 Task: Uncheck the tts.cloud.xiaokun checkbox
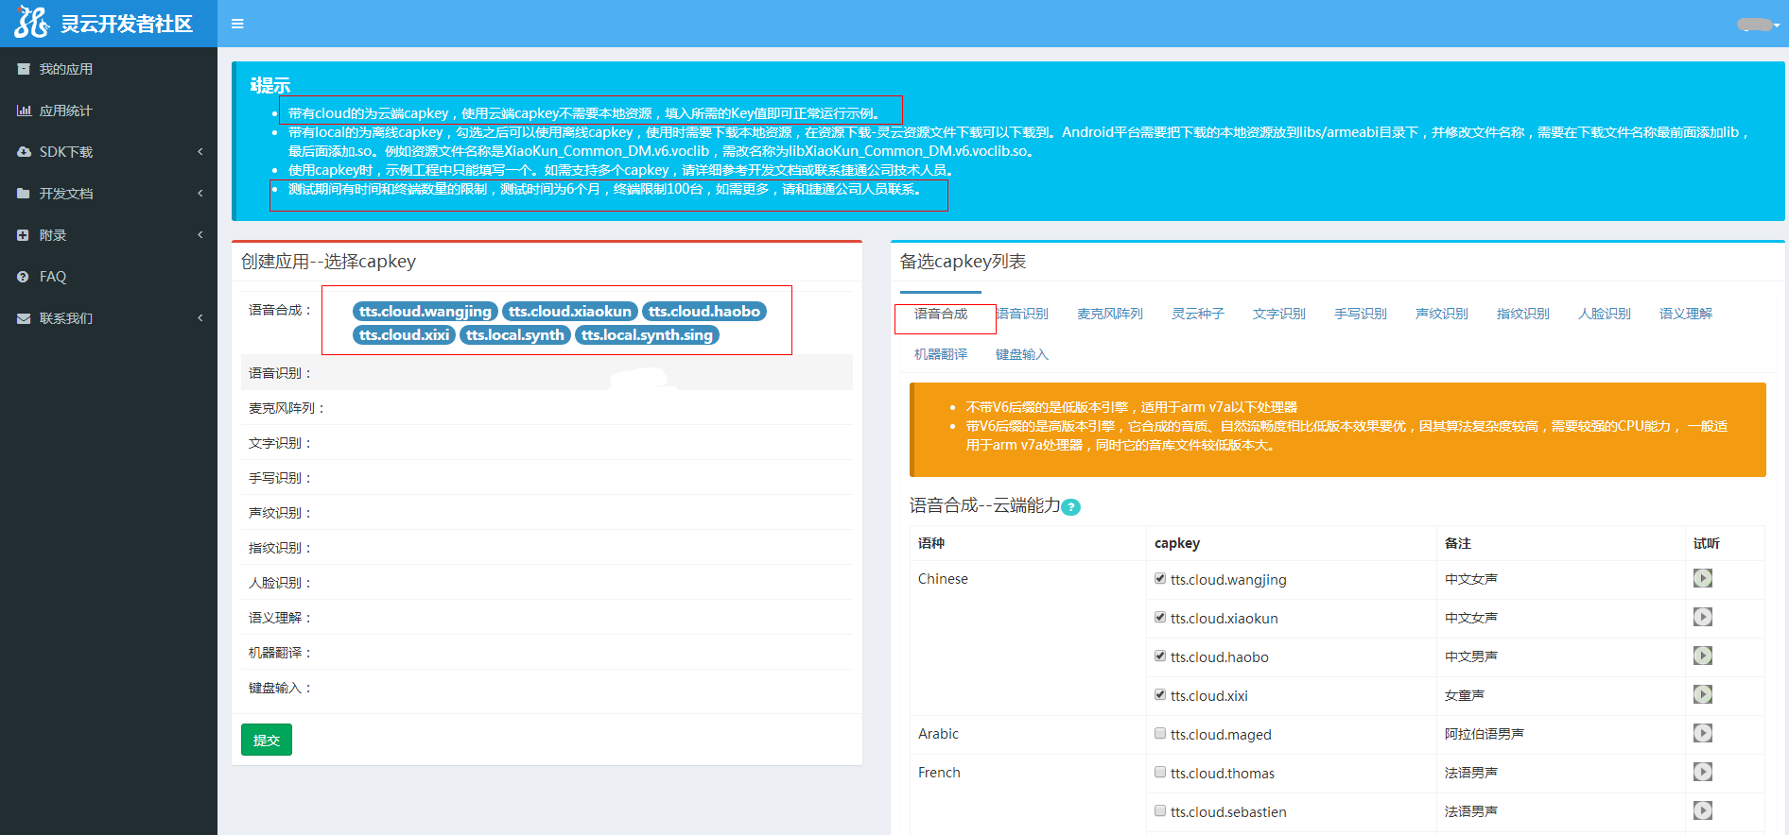point(1160,618)
